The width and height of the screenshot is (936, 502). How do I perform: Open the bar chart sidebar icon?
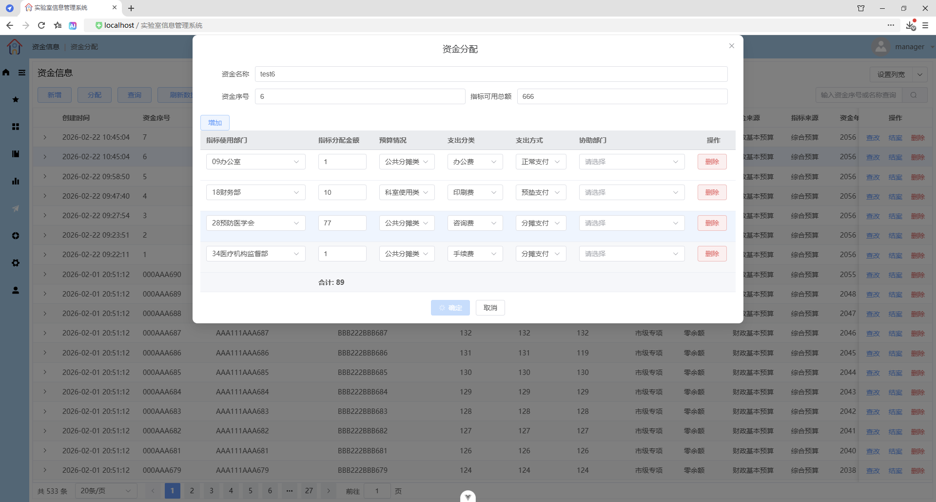point(16,181)
